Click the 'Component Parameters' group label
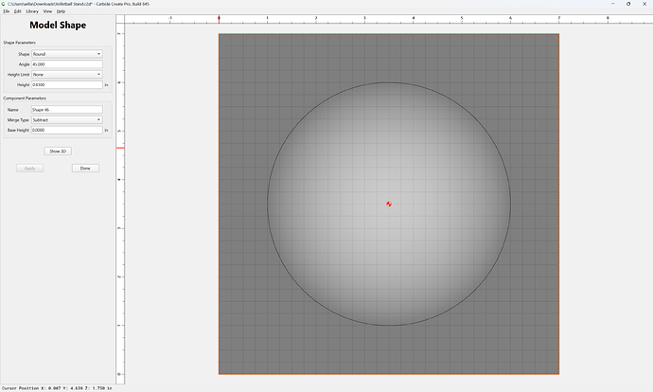653x392 pixels. [25, 98]
